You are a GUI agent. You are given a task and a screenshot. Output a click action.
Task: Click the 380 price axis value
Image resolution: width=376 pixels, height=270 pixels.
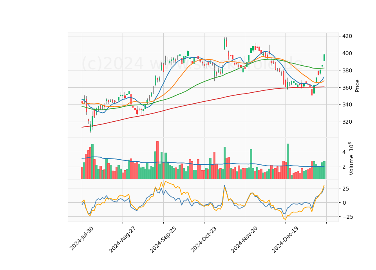347,70
